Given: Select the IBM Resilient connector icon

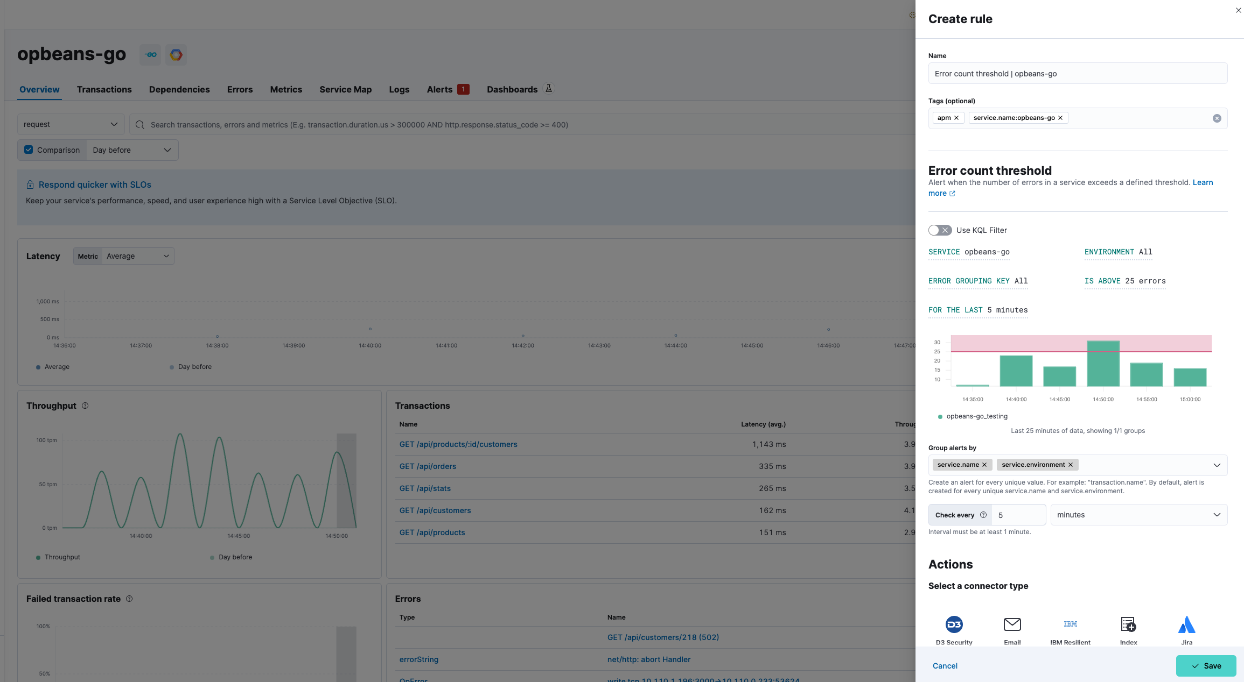Looking at the screenshot, I should 1070,624.
